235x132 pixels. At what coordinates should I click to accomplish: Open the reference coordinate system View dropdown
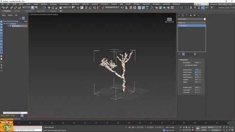coord(67,7)
